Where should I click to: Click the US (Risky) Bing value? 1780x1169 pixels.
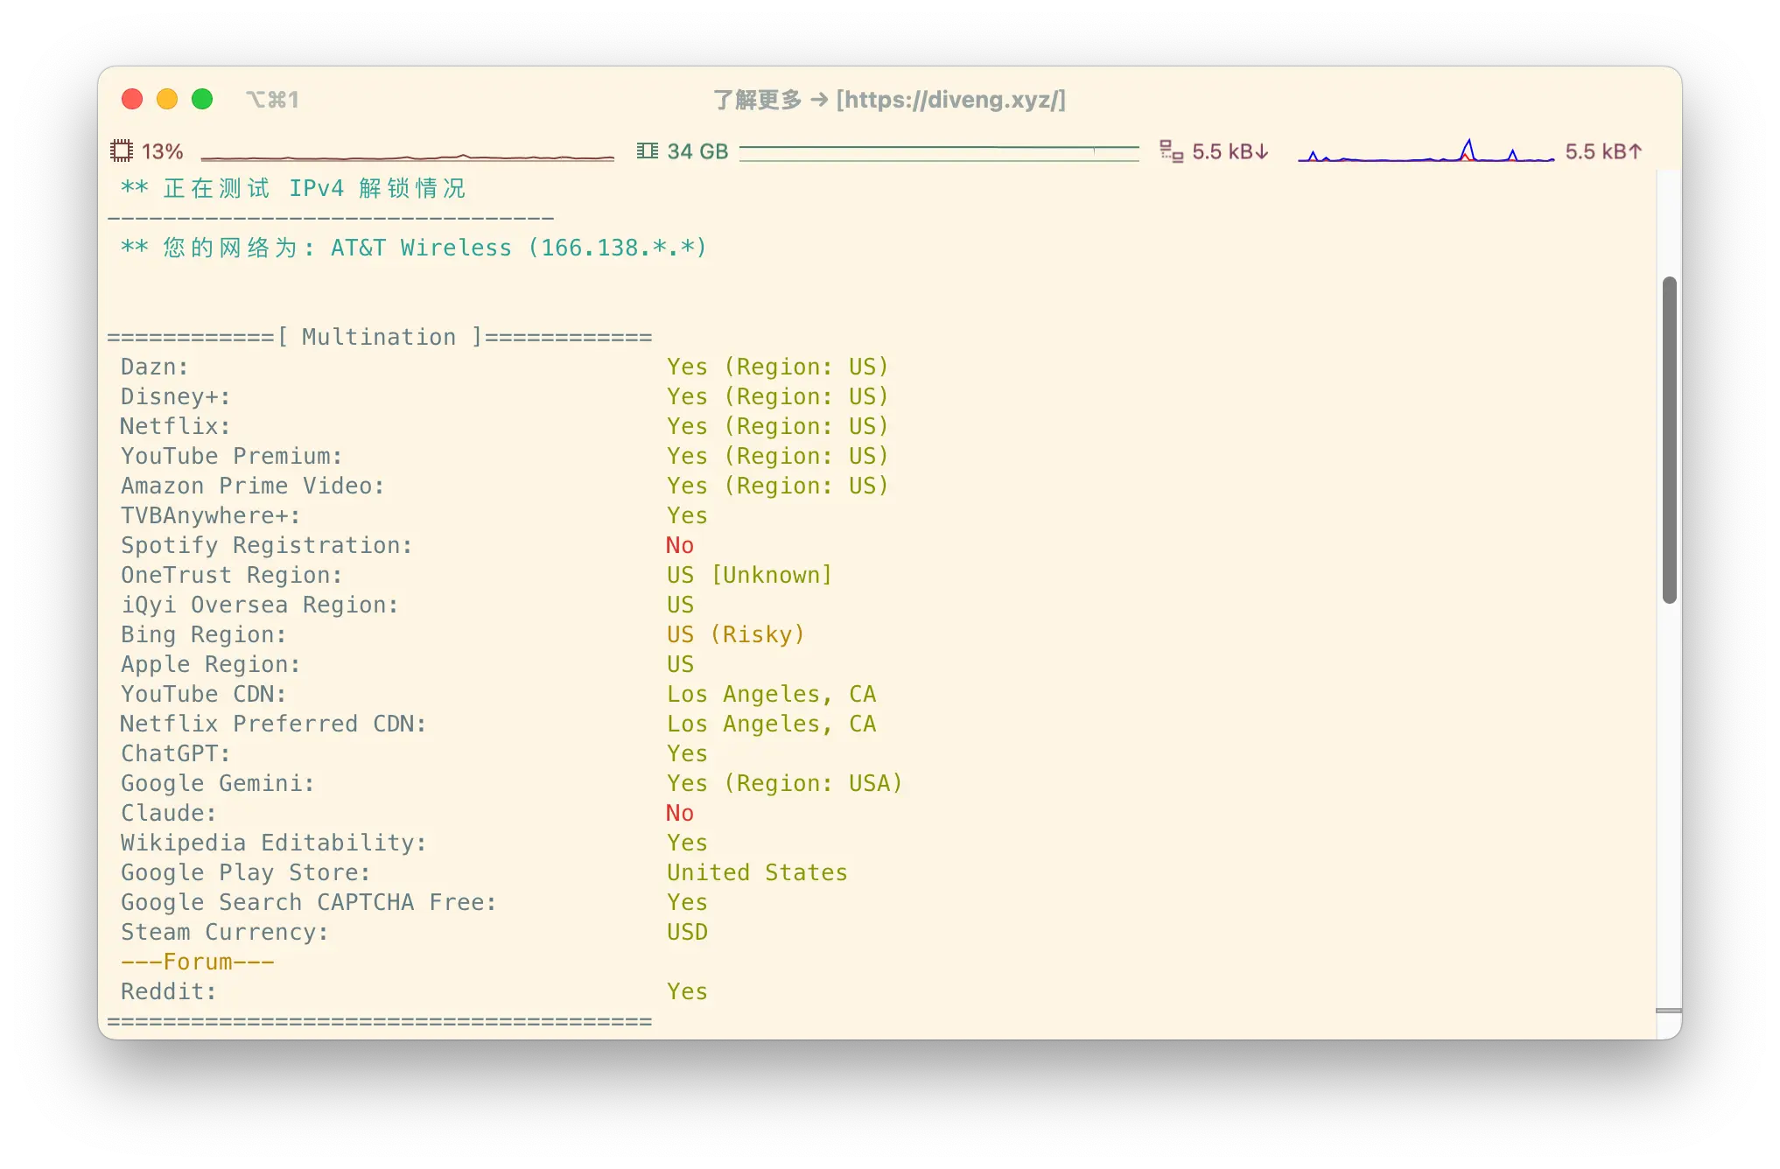pyautogui.click(x=735, y=634)
